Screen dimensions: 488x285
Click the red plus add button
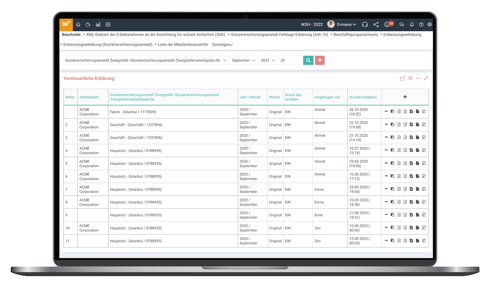(320, 60)
